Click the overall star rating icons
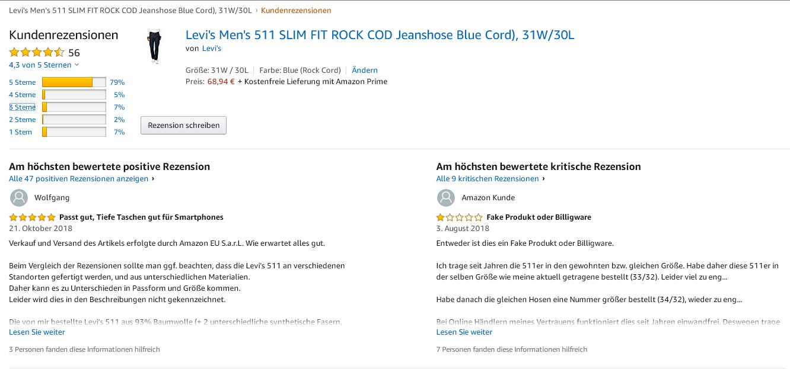Screen dimensions: 790x369 37,52
